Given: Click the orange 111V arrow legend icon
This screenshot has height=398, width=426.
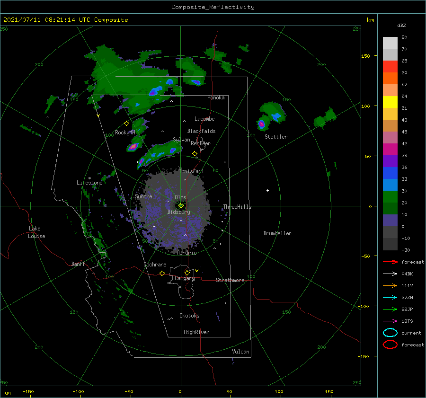Looking at the screenshot, I should click(x=390, y=285).
